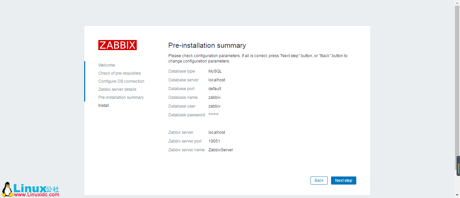
Task: Click the masked Database password value
Action: click(213, 115)
